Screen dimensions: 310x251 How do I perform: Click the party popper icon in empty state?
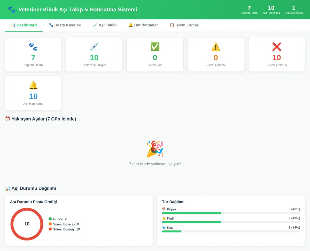pos(155,149)
